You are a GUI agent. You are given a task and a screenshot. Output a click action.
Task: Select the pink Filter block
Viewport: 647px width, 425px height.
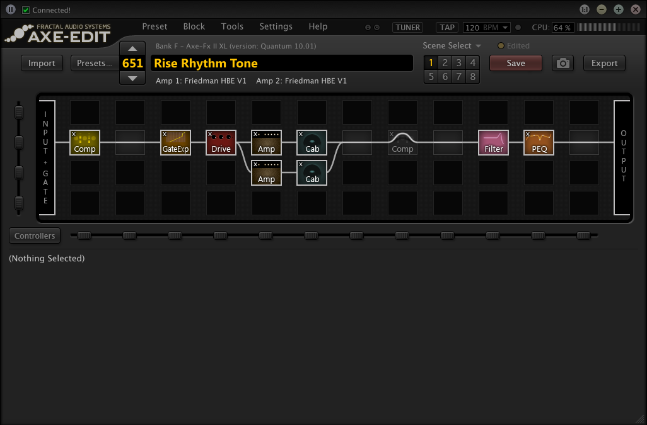click(x=493, y=142)
